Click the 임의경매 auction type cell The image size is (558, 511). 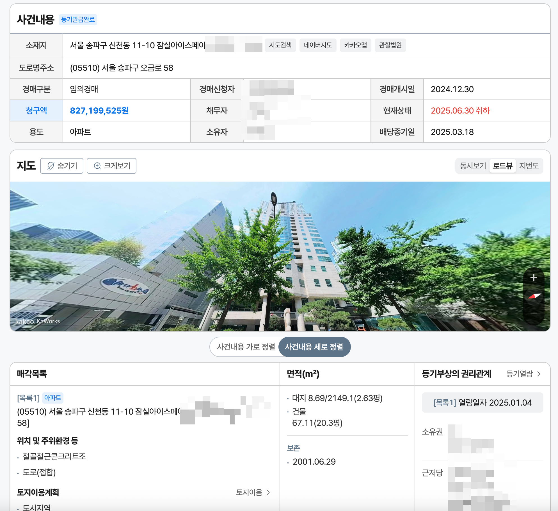coord(127,89)
